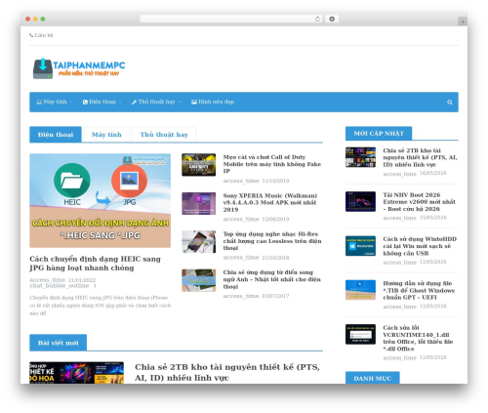Click the Anh-Nhật dictionary app thumbnail
This screenshot has width=488, height=413.
click(x=198, y=280)
